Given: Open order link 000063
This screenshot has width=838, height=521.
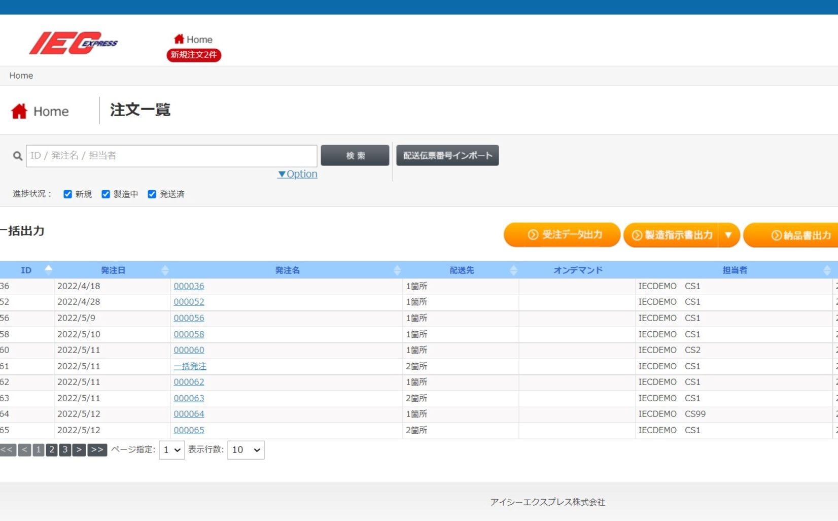Looking at the screenshot, I should [189, 398].
